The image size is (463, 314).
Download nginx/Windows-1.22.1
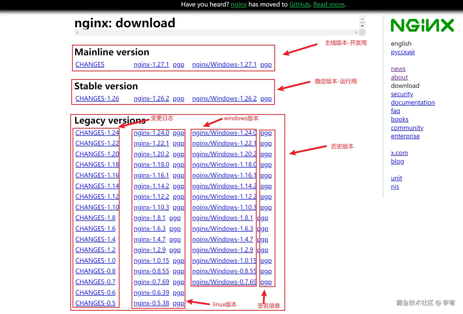pyautogui.click(x=224, y=143)
